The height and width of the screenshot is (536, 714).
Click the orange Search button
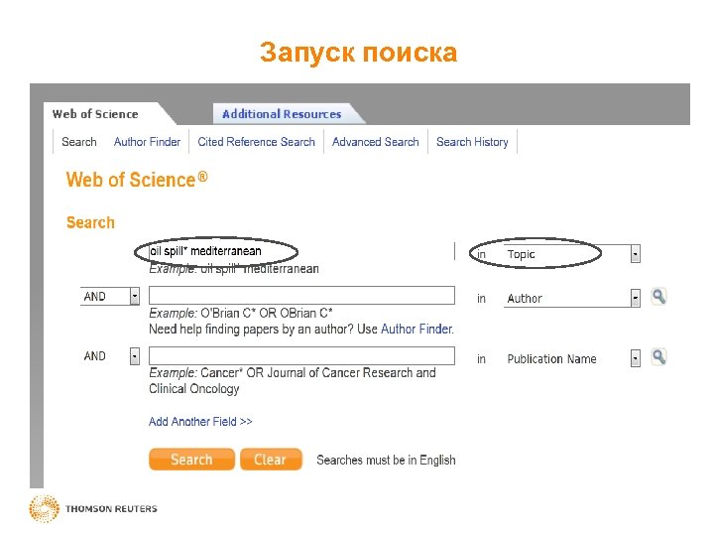click(191, 459)
